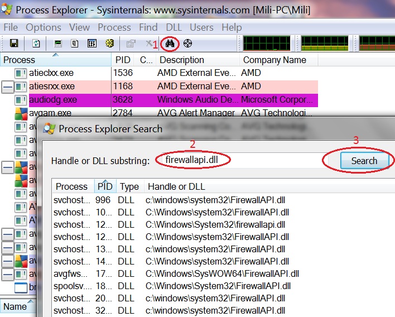
Task: Sort search results by Handle or DLL
Action: (x=269, y=186)
